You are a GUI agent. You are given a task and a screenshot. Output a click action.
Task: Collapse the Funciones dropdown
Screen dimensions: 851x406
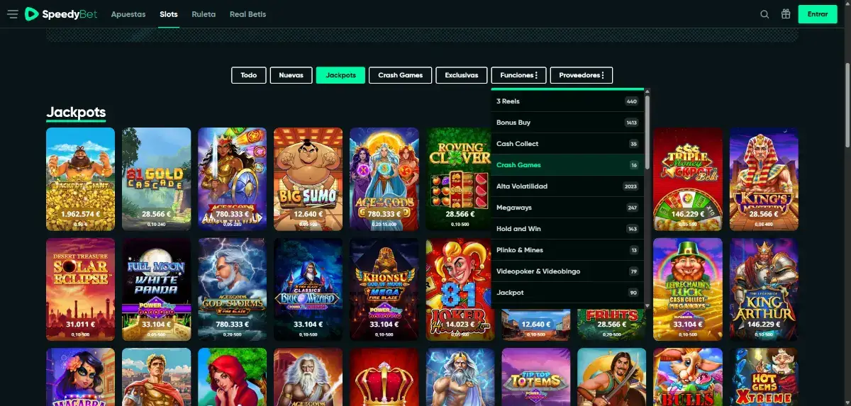pyautogui.click(x=518, y=75)
